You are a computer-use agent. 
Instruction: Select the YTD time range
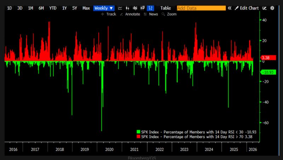53,8
